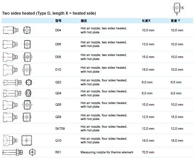Click the X/Y dimension legend diagram
Screen dimensions: 195x158
(178, 9)
